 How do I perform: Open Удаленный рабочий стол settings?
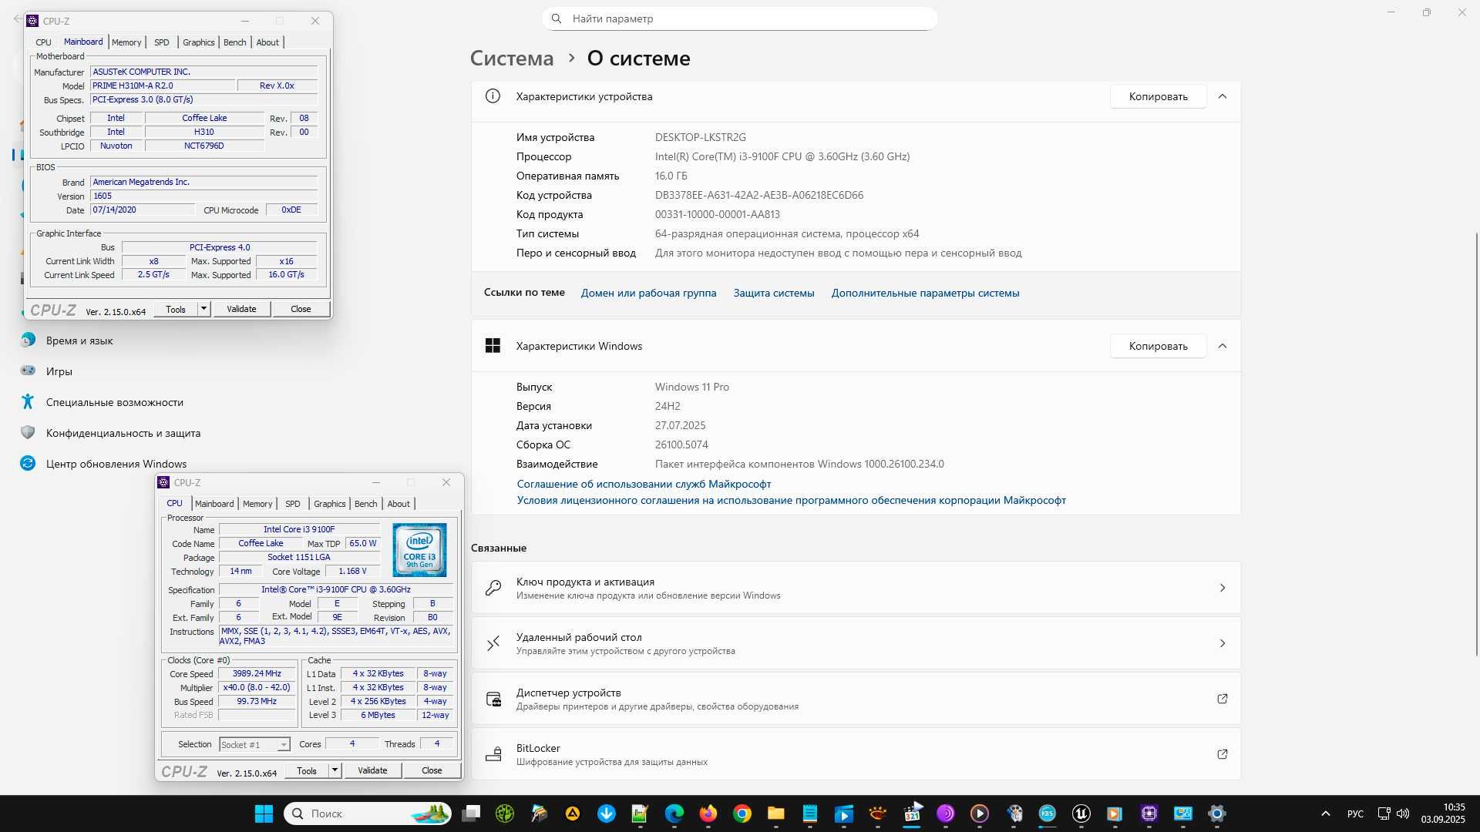point(856,643)
